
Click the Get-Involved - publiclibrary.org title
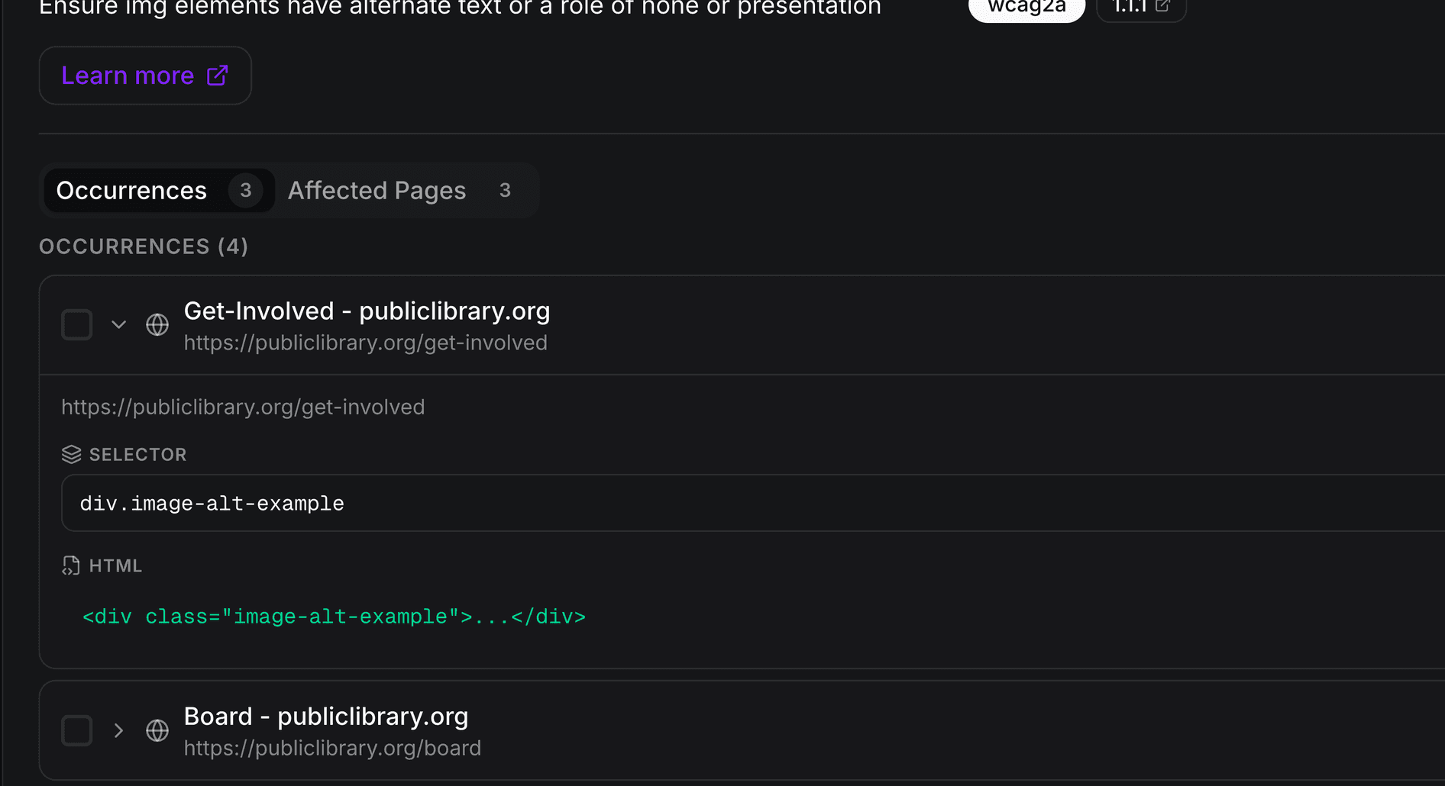pos(367,311)
